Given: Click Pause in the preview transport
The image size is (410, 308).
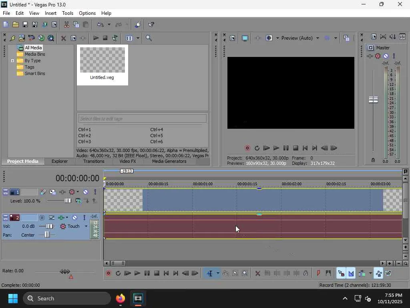Looking at the screenshot, I should point(286,148).
